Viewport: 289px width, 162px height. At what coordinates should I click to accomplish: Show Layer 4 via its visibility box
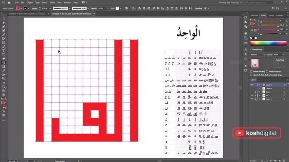[252, 88]
